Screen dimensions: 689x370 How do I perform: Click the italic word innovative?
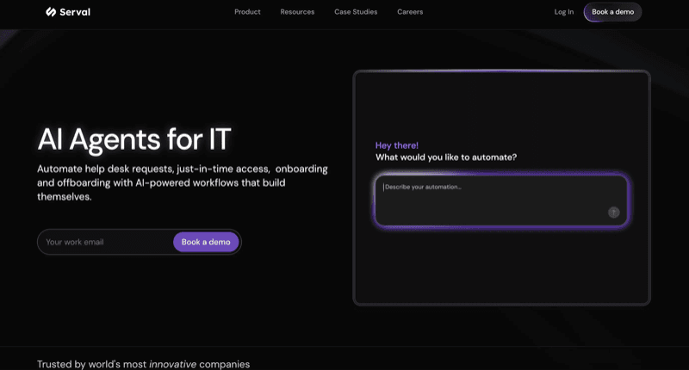point(172,364)
